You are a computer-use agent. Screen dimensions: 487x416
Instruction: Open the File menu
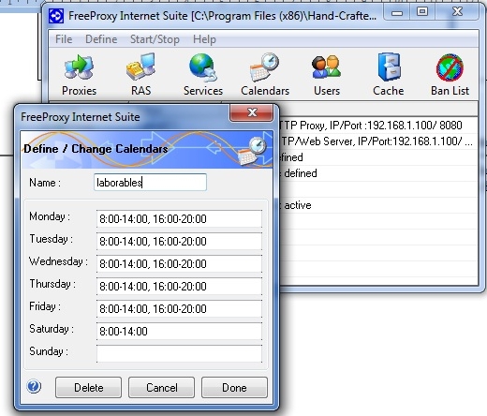[x=64, y=39]
